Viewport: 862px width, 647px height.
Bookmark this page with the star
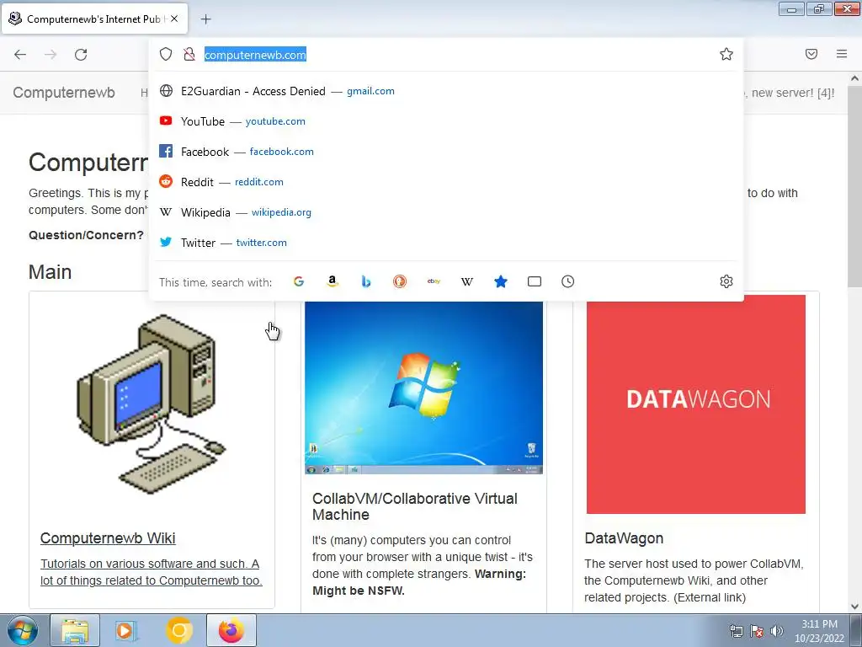click(726, 54)
